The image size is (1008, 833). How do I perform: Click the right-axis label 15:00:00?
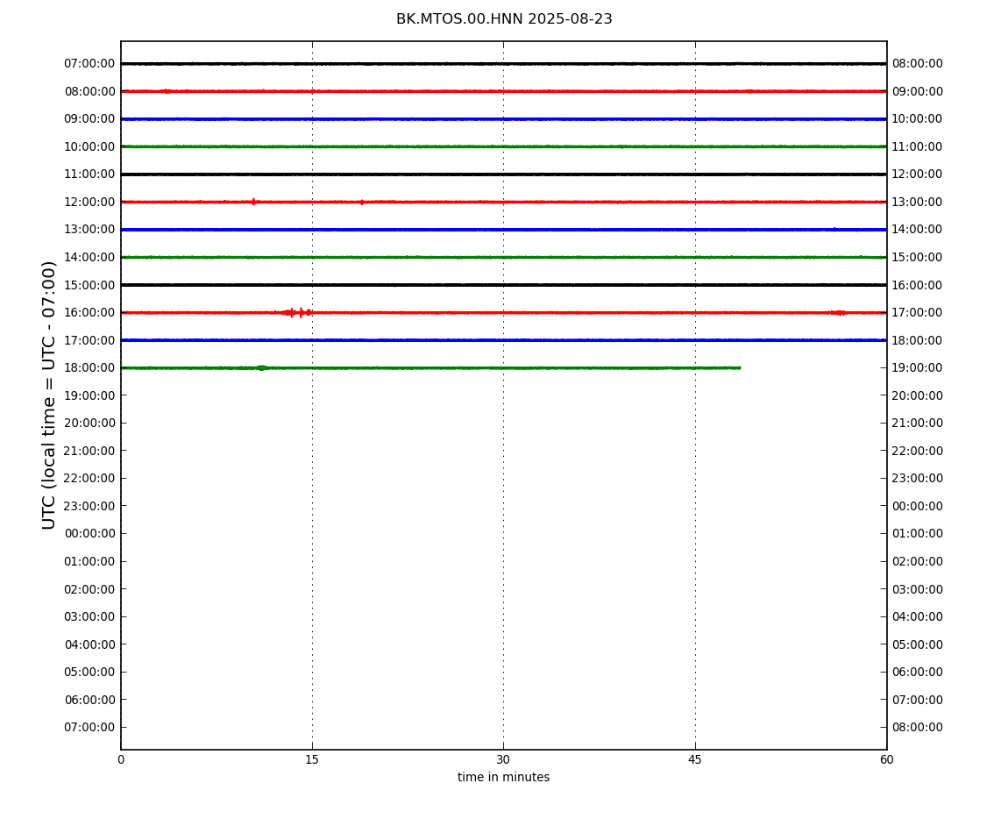point(918,257)
